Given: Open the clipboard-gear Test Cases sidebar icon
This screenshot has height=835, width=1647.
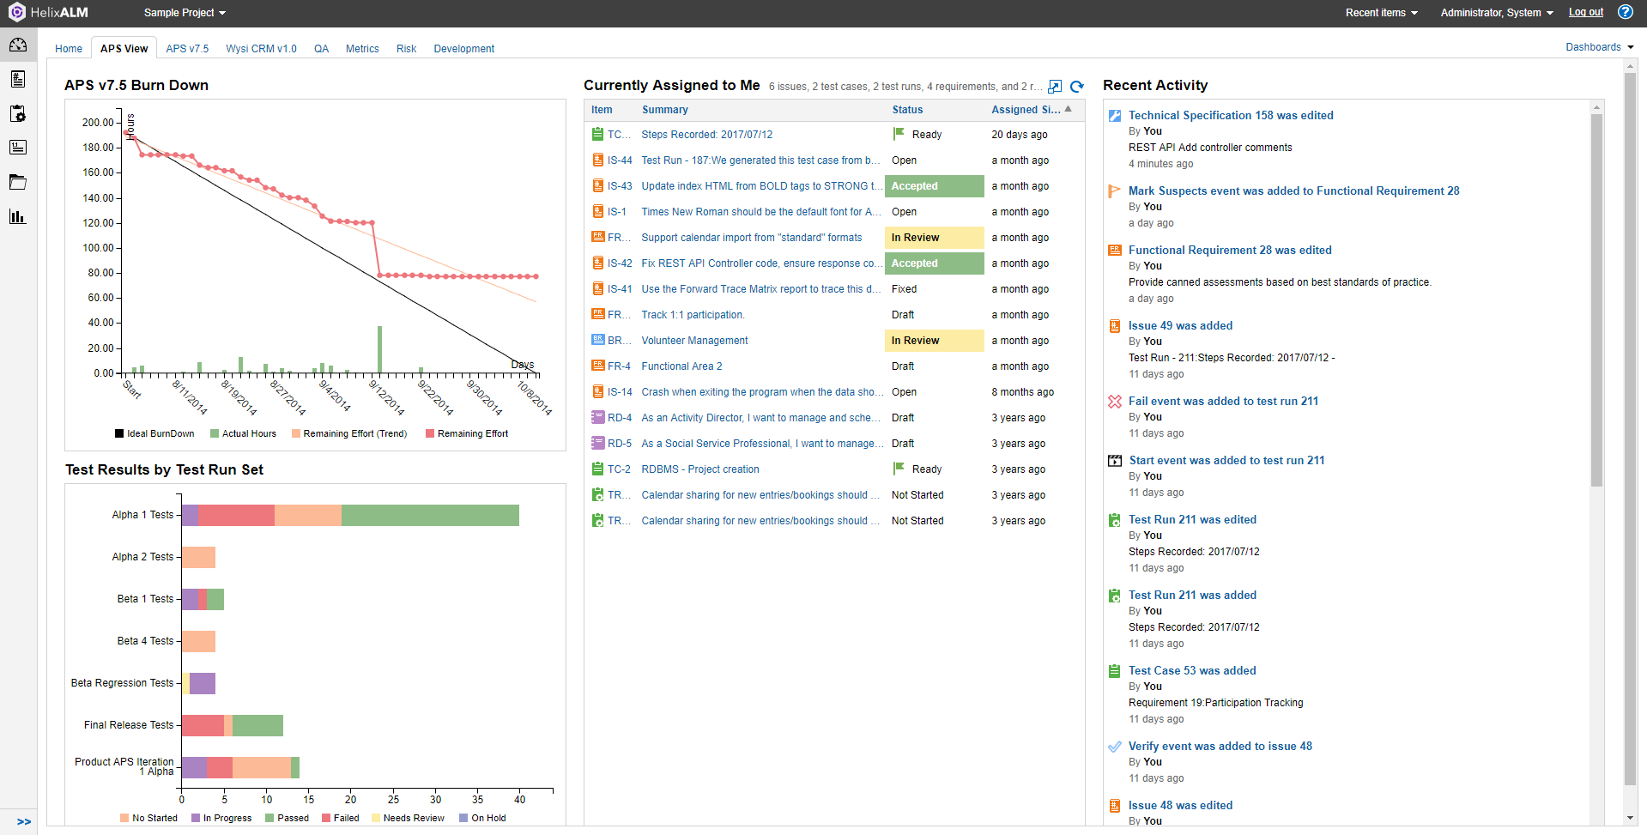Looking at the screenshot, I should (x=18, y=114).
